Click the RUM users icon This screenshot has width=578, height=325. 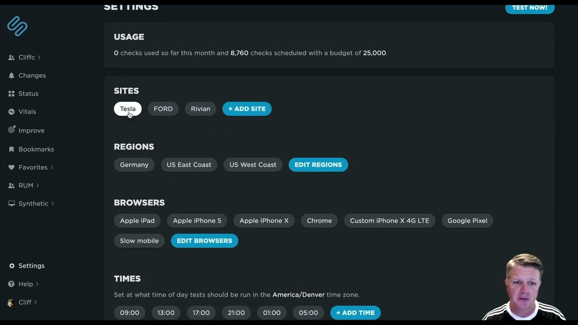coord(11,186)
